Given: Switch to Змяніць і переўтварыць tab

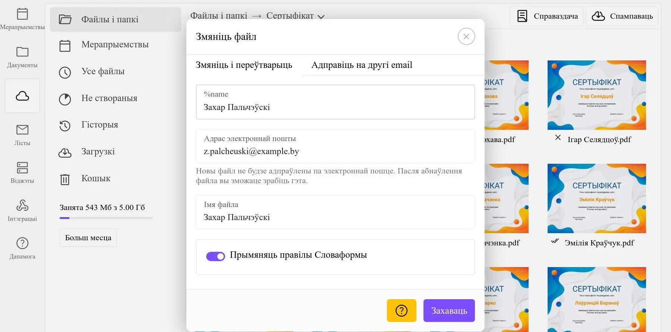Looking at the screenshot, I should tap(244, 65).
